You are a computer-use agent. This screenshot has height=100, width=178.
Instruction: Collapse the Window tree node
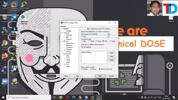(62, 41)
